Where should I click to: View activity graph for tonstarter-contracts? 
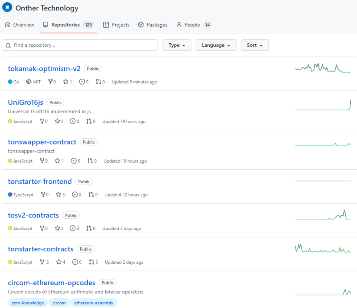pos(323,249)
